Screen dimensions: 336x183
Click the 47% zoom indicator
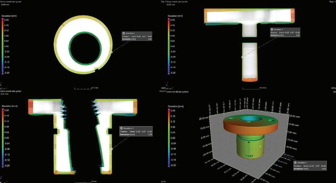coord(163,182)
